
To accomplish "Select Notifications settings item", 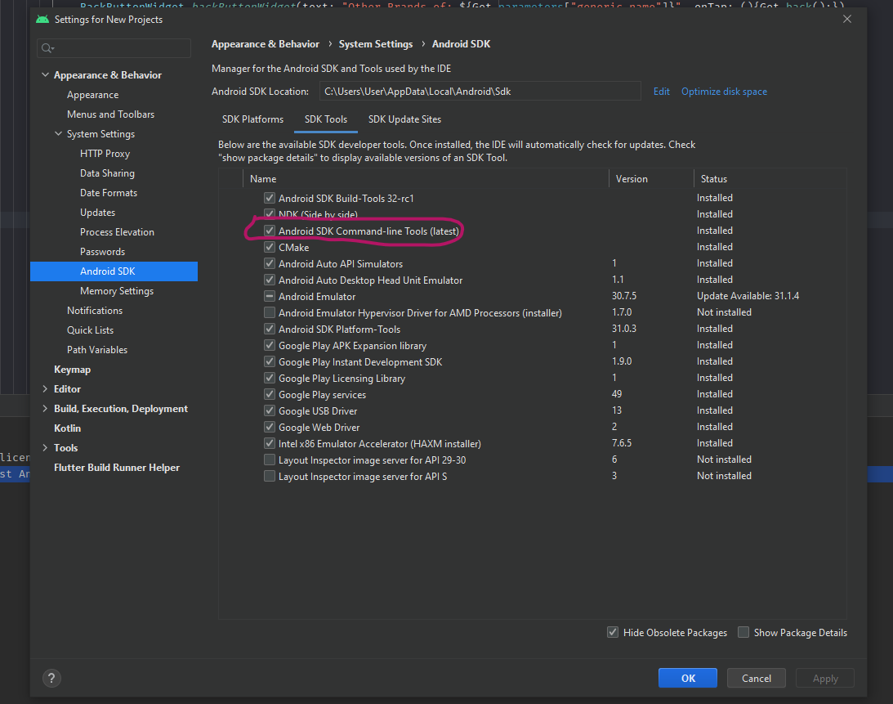I will pos(95,310).
